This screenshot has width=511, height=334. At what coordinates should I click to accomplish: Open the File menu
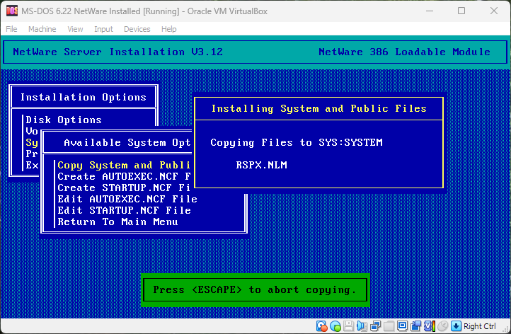point(11,29)
